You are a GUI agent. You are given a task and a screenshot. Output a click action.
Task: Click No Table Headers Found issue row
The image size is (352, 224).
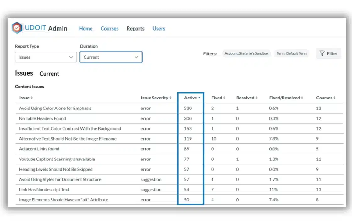[42, 119]
